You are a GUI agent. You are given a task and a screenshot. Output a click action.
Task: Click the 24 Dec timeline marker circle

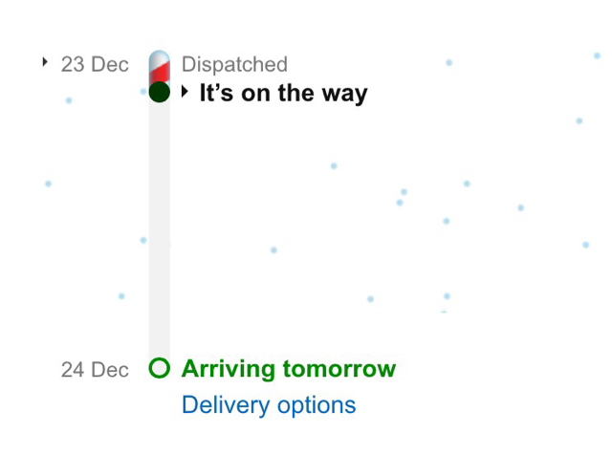tap(160, 368)
